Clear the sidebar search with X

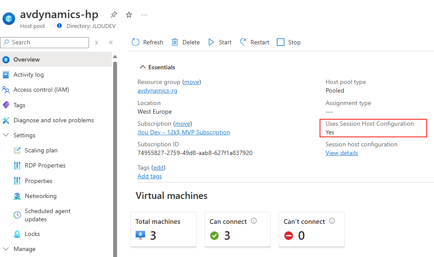96,43
